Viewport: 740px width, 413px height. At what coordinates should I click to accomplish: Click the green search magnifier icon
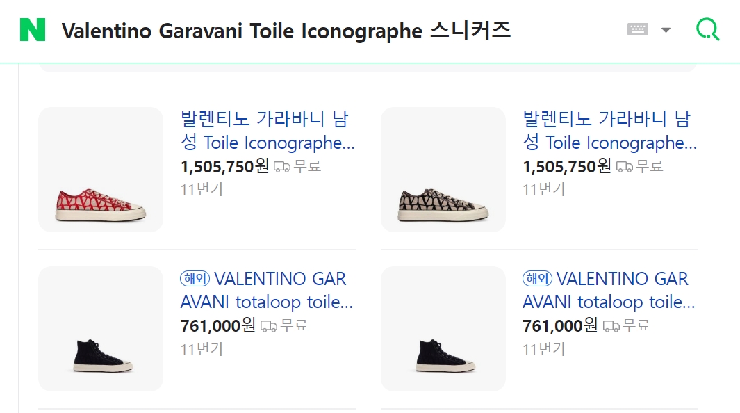click(x=707, y=30)
